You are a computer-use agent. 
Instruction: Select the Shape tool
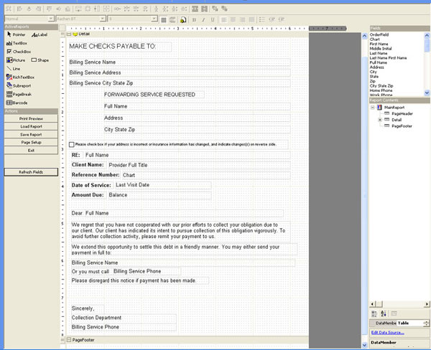40,60
